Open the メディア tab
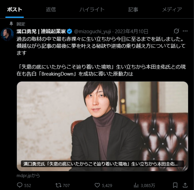This screenshot has height=190, width=194. pos(172,10)
